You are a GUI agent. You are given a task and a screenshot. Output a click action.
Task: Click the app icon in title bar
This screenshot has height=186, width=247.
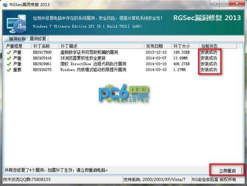(5, 4)
